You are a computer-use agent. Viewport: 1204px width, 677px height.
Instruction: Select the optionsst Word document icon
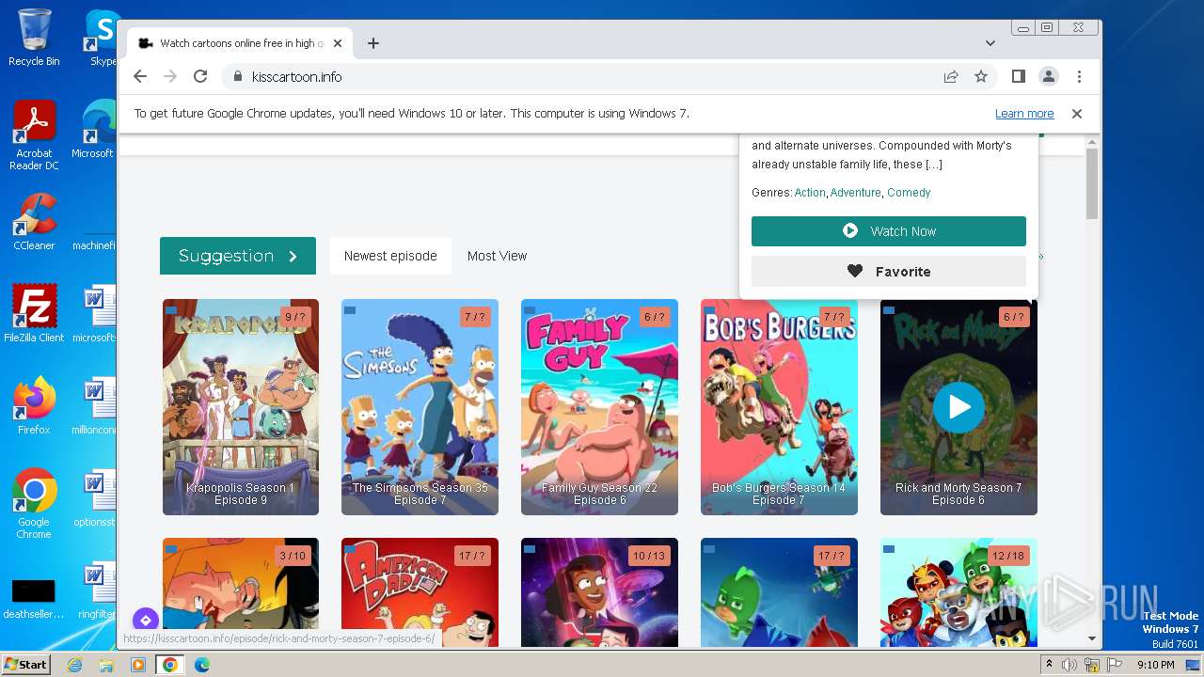tap(94, 498)
